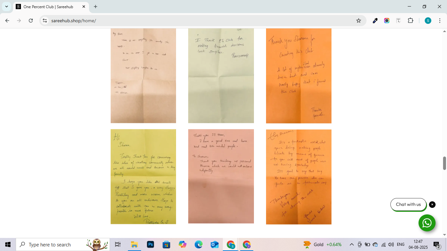Screen dimensions: 447x251
Task: Dismiss the Chat with us bubble
Action: point(432,205)
